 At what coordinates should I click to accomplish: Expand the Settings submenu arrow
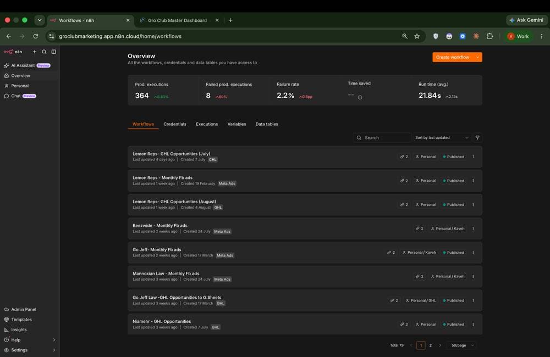[54, 350]
